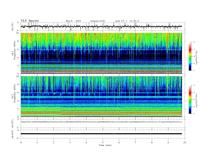
Task: Select the date text "Mar.8 , 2015"
Action: pyautogui.click(x=73, y=21)
